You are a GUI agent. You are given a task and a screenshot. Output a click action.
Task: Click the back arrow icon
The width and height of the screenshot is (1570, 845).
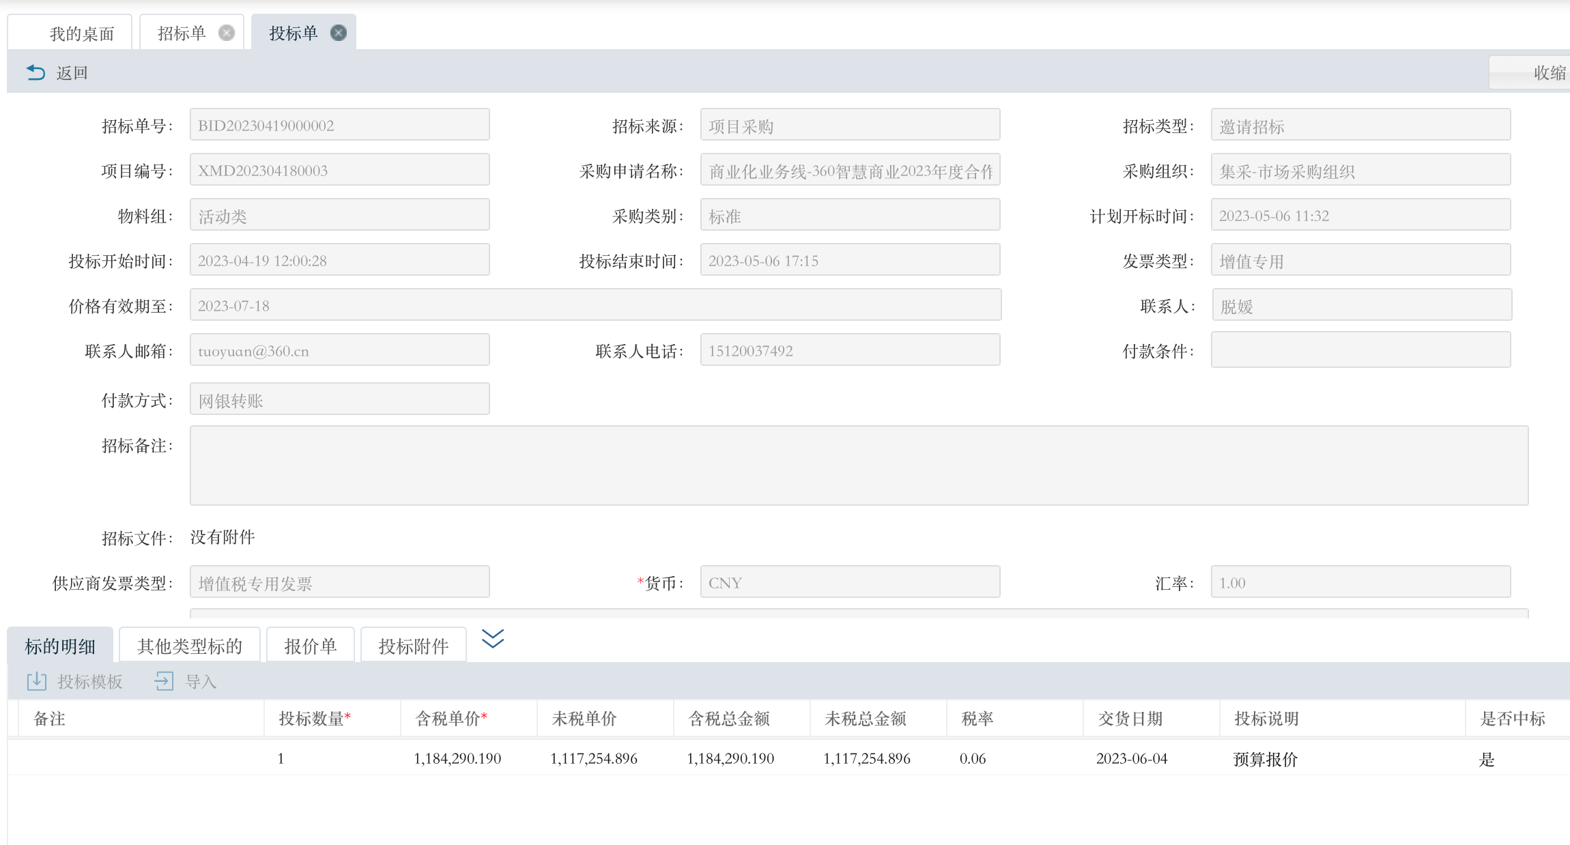coord(35,72)
